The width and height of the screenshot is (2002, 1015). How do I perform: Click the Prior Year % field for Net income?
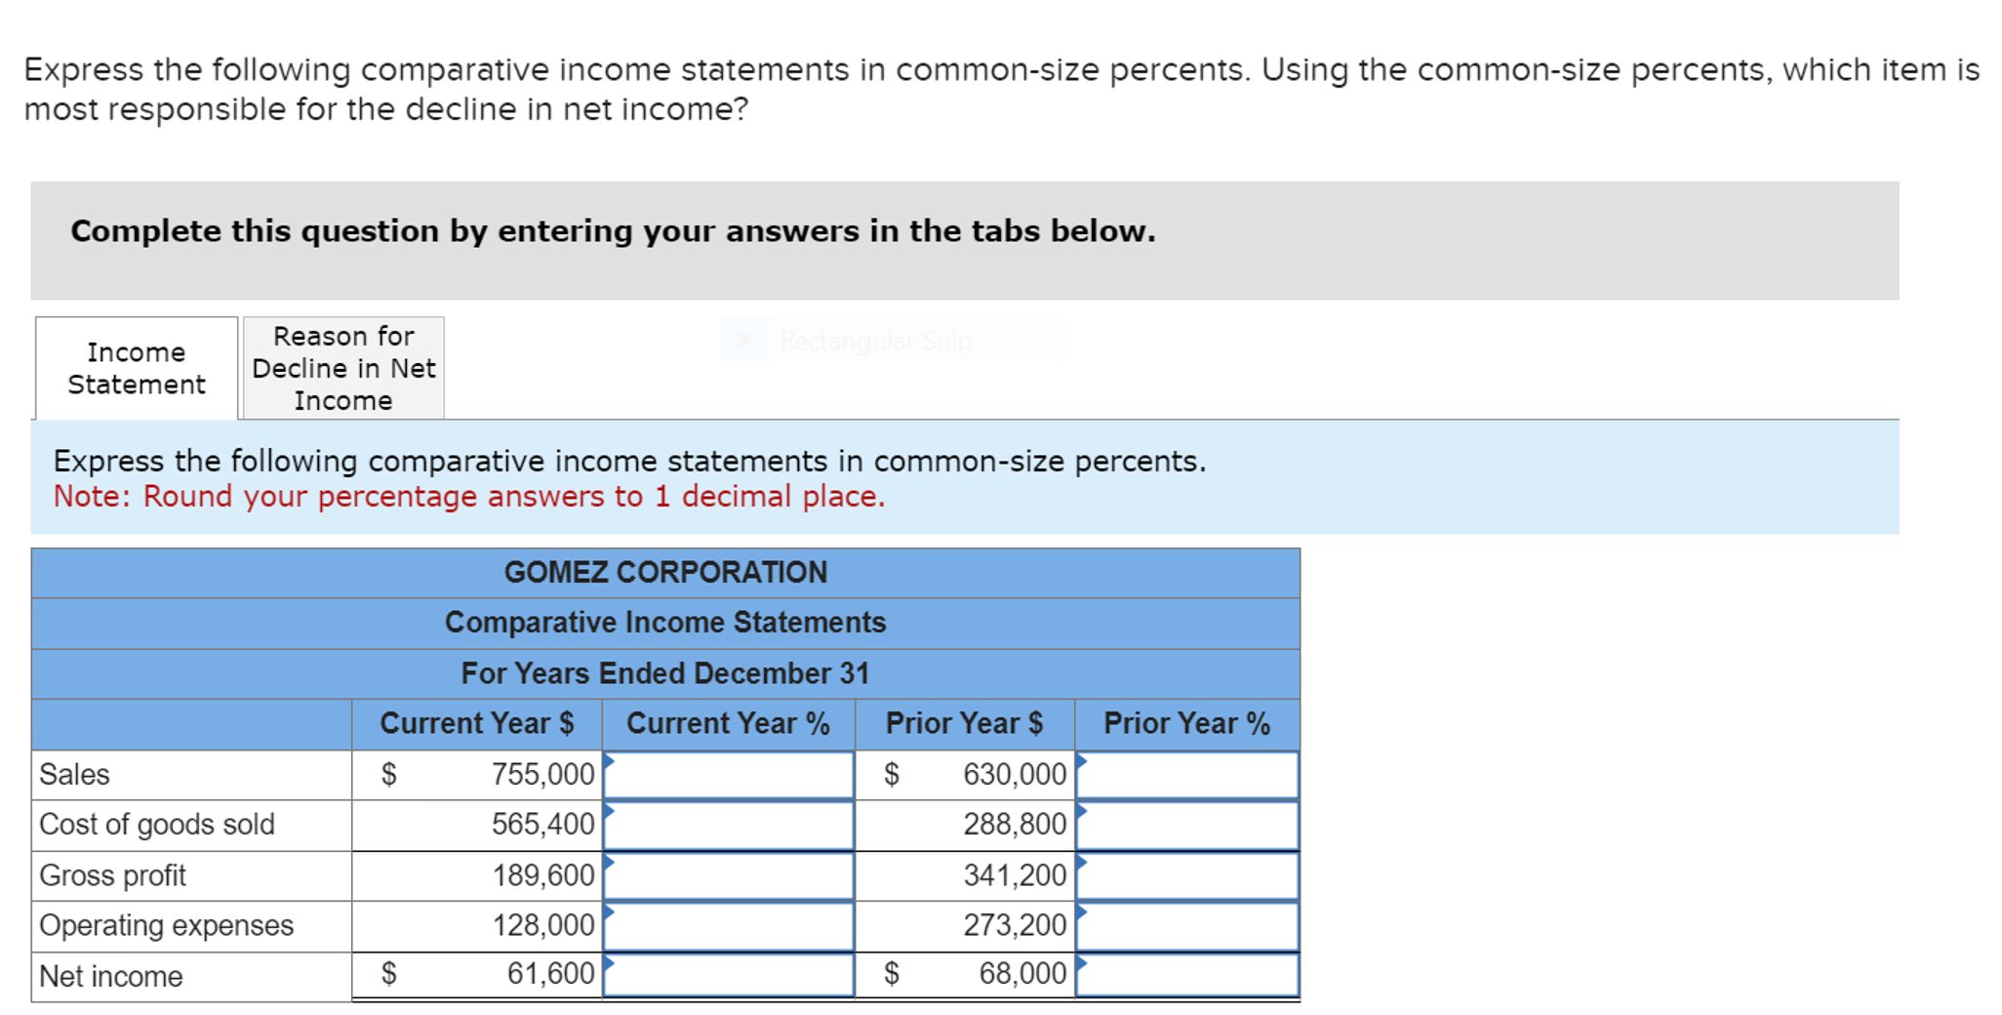pyautogui.click(x=1185, y=974)
